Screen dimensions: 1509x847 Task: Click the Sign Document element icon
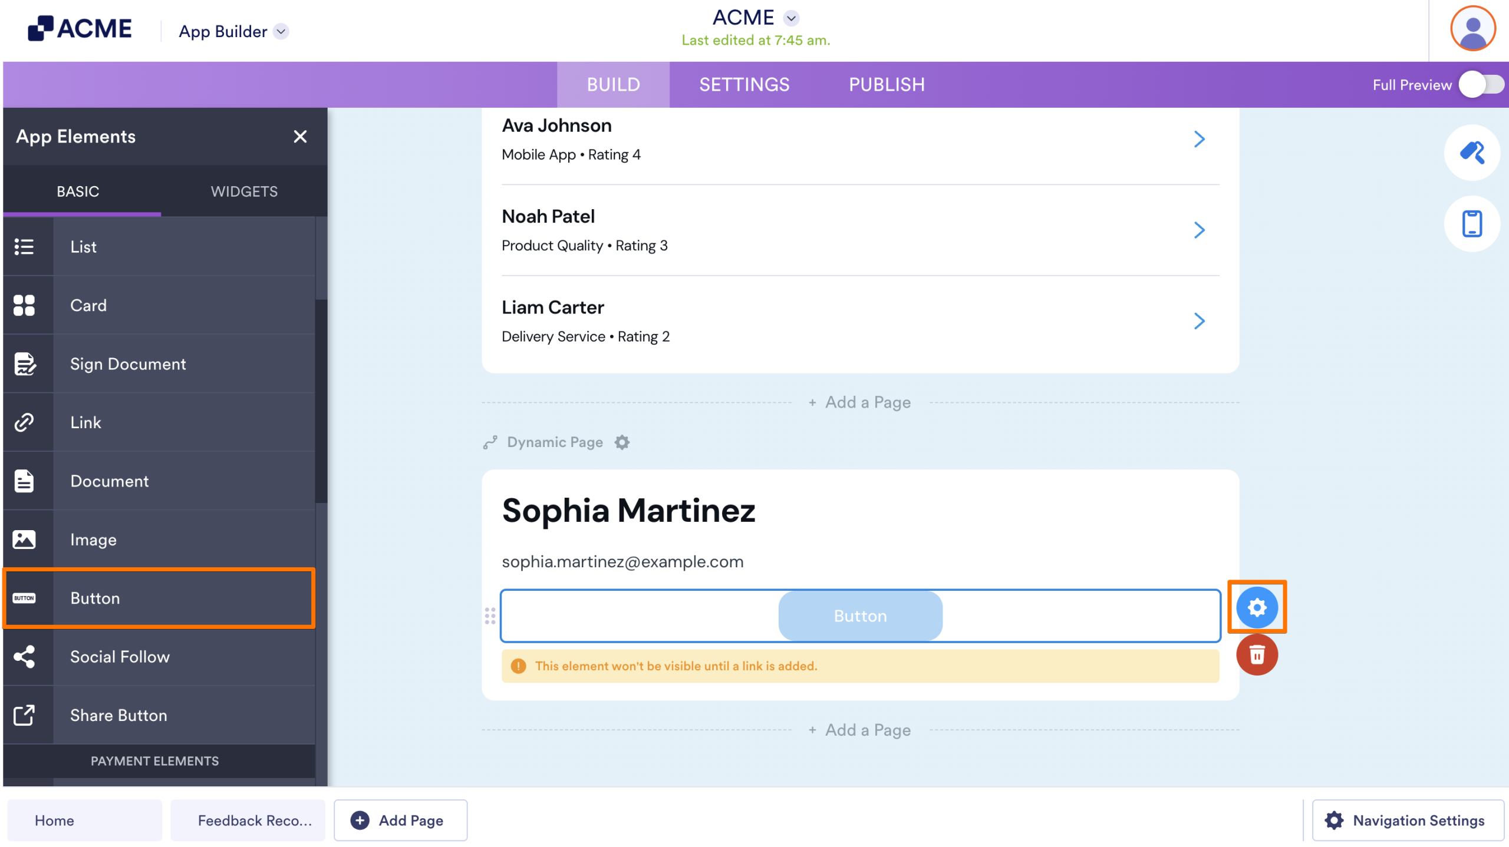[x=24, y=364]
